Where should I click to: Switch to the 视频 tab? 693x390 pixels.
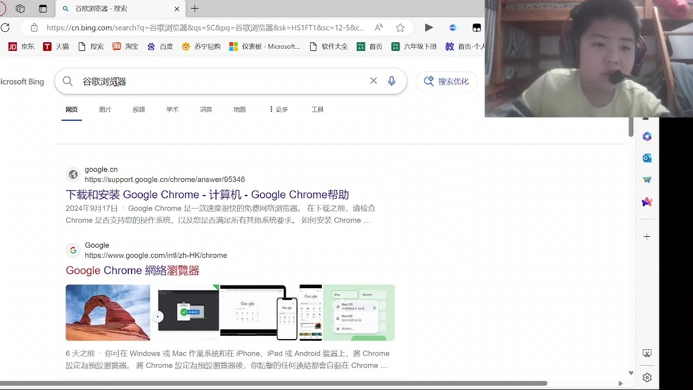(x=139, y=109)
